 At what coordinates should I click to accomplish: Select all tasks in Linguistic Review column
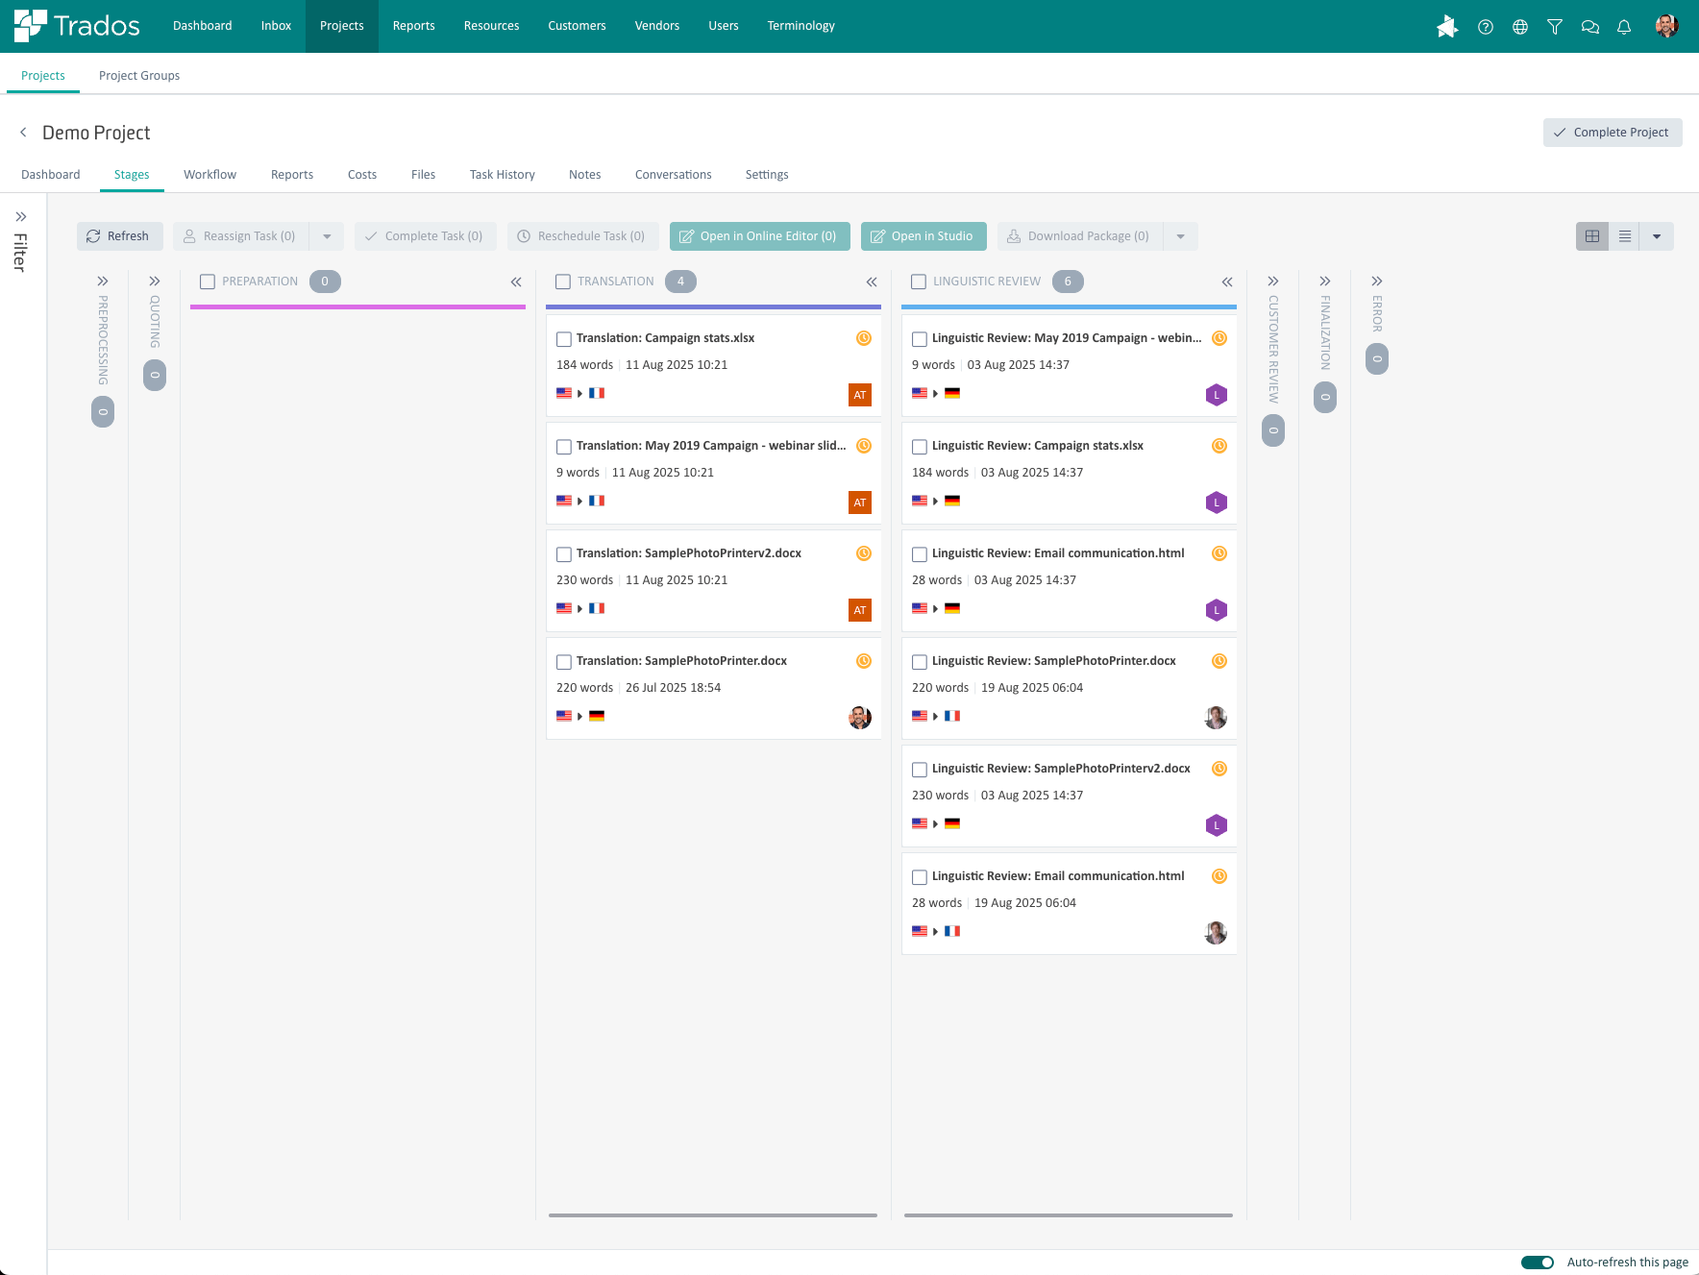click(919, 282)
